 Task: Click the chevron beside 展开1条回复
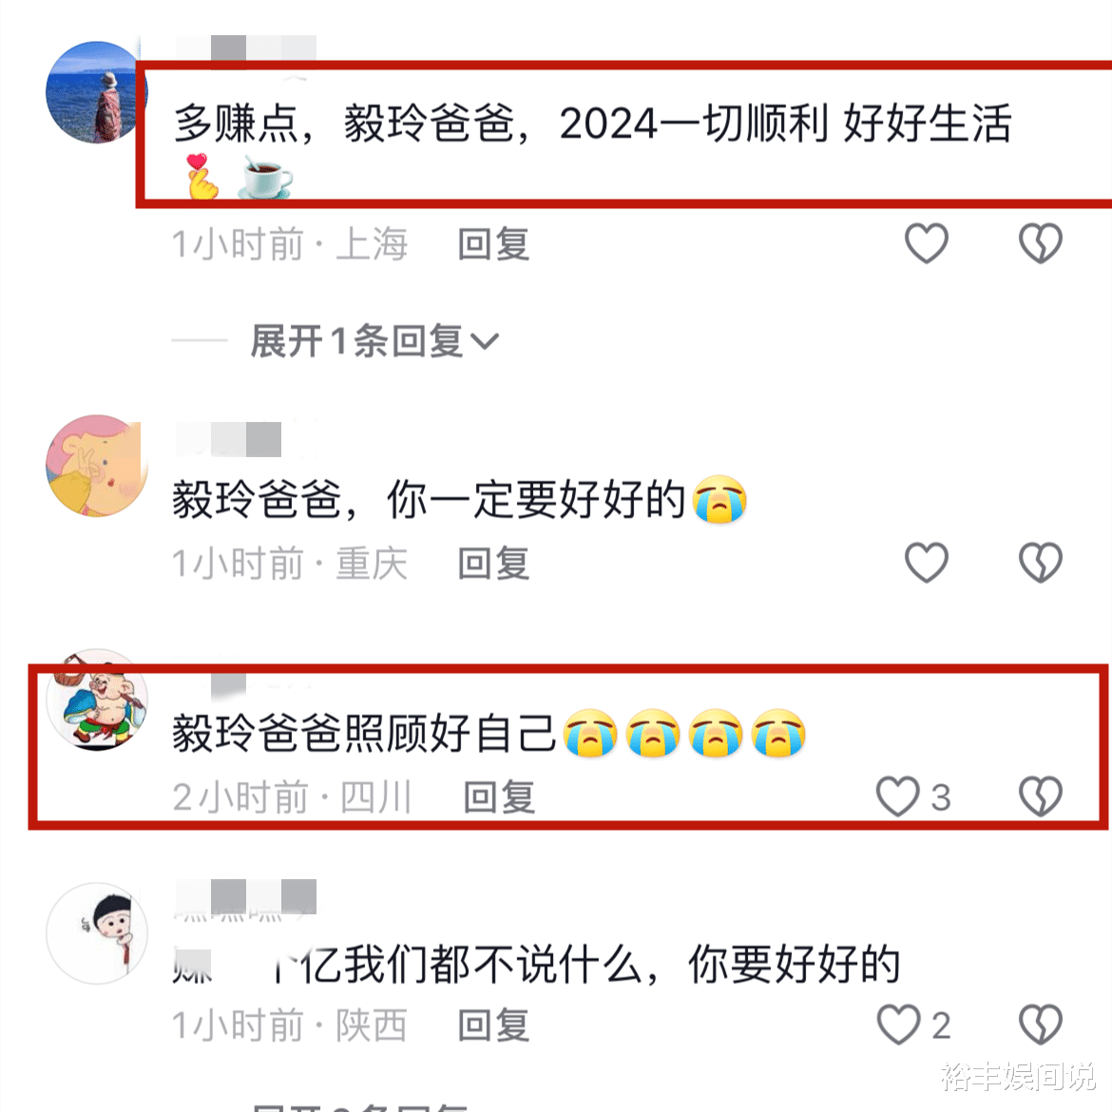[485, 342]
